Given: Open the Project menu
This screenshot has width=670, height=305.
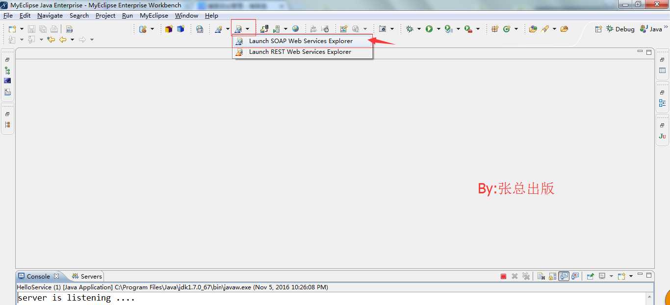Looking at the screenshot, I should [x=105, y=16].
